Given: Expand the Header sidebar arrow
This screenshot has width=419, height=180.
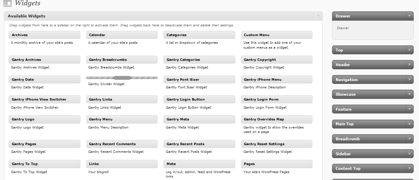Looking at the screenshot, I should (409, 65).
